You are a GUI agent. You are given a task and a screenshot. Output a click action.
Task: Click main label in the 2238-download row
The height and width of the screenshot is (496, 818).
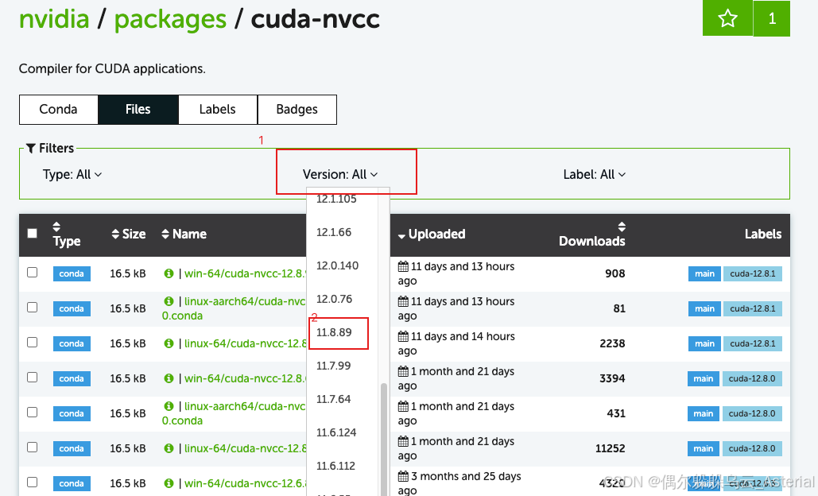click(x=704, y=343)
